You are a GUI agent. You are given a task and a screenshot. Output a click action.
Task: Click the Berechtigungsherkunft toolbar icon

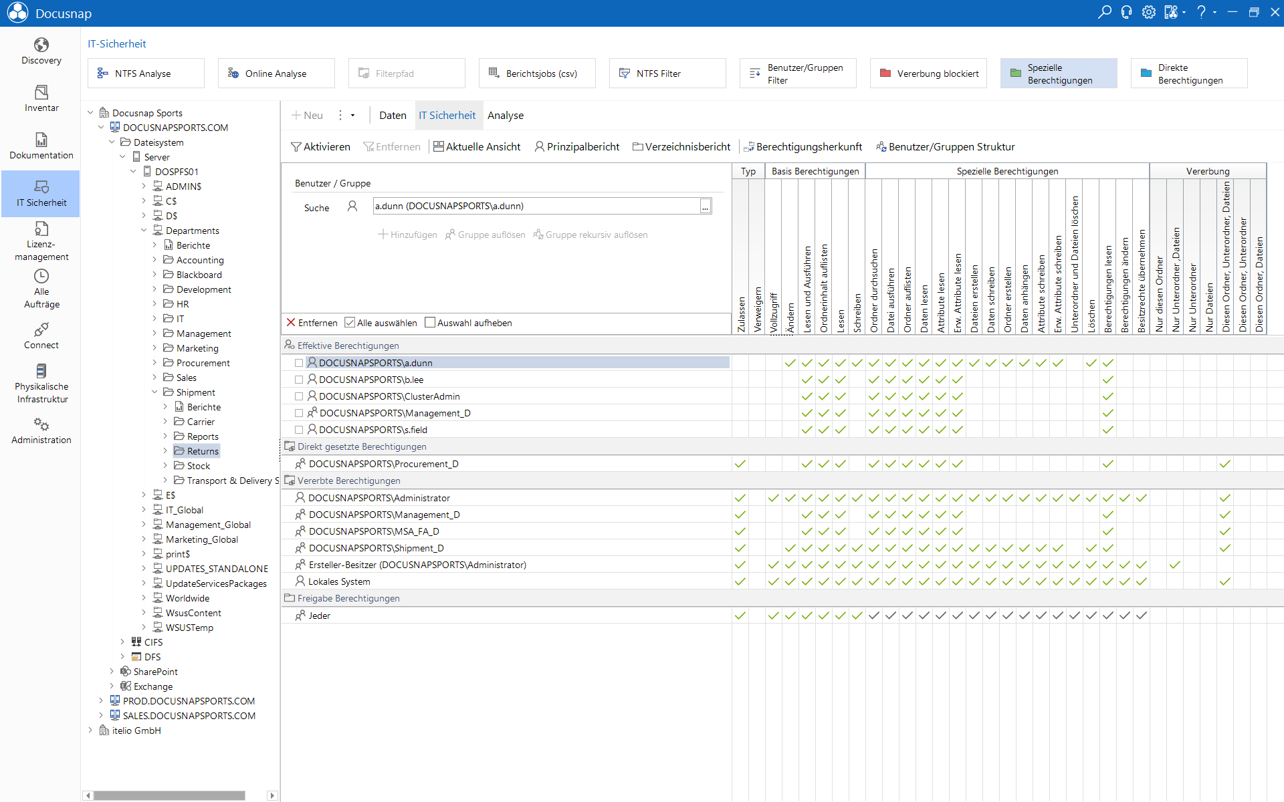749,147
